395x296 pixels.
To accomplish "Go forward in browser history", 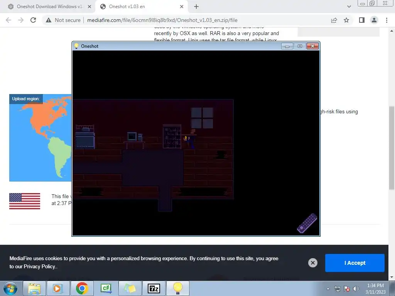I will click(21, 20).
